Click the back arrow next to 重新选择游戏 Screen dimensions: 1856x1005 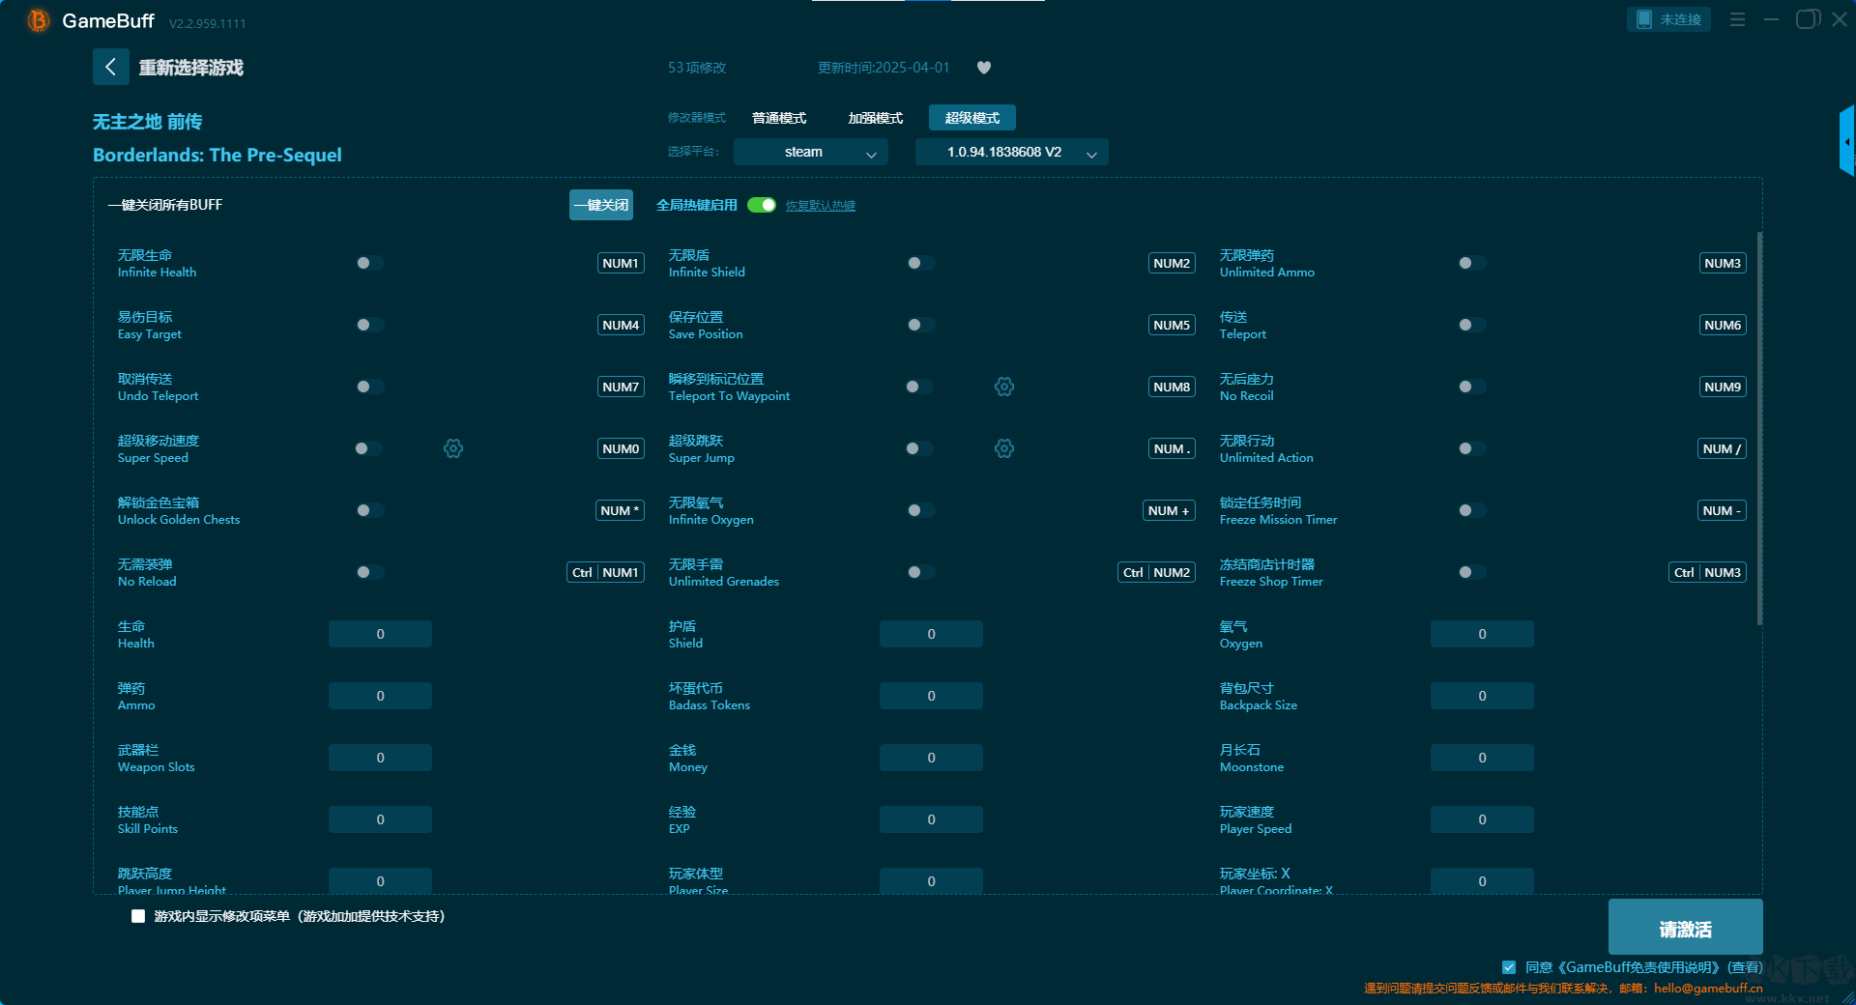[x=110, y=67]
